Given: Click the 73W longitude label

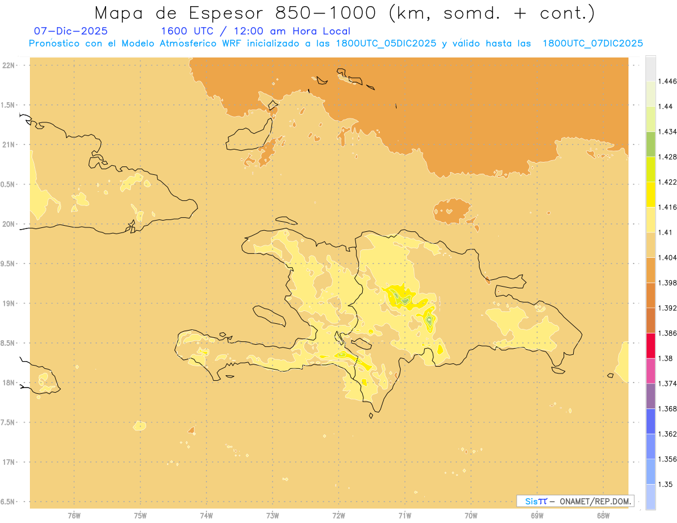Looking at the screenshot, I should tap(272, 515).
